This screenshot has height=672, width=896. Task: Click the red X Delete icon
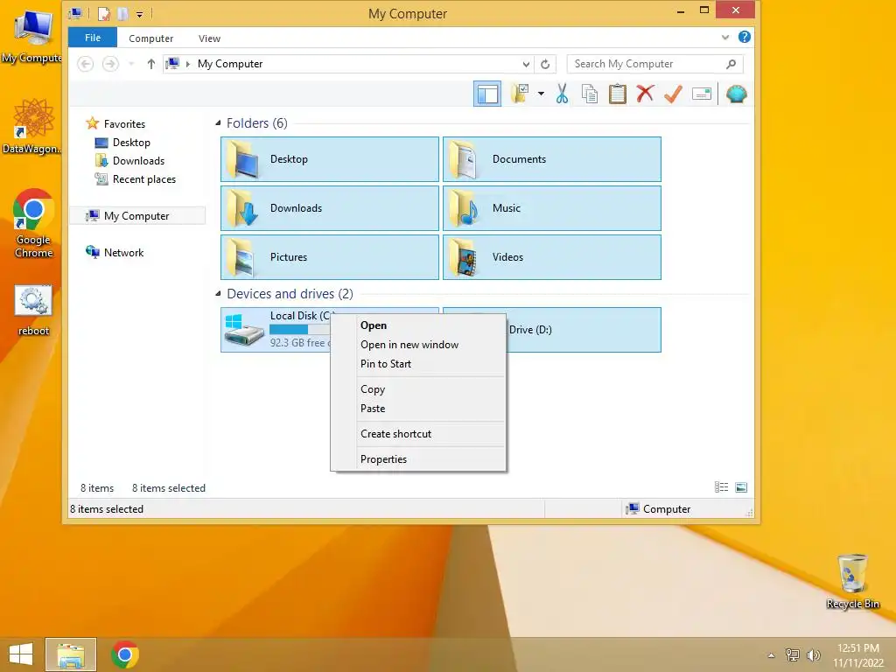coord(645,94)
